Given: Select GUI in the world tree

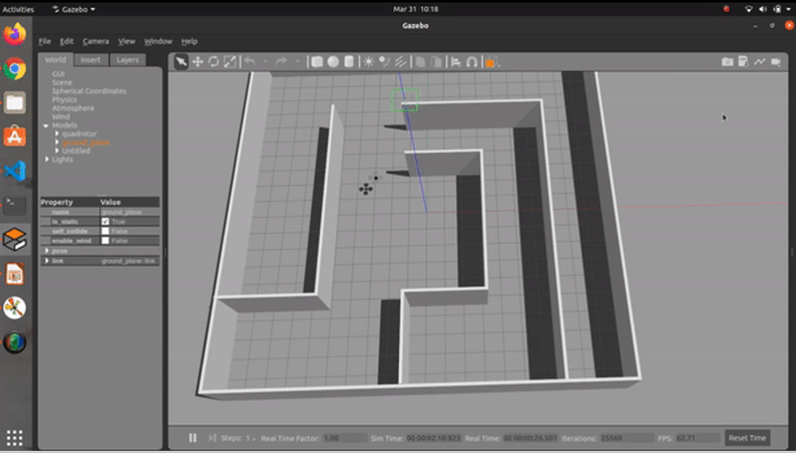Looking at the screenshot, I should tap(58, 74).
